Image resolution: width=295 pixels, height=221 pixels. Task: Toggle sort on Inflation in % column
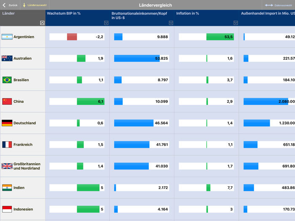[x=236, y=23]
